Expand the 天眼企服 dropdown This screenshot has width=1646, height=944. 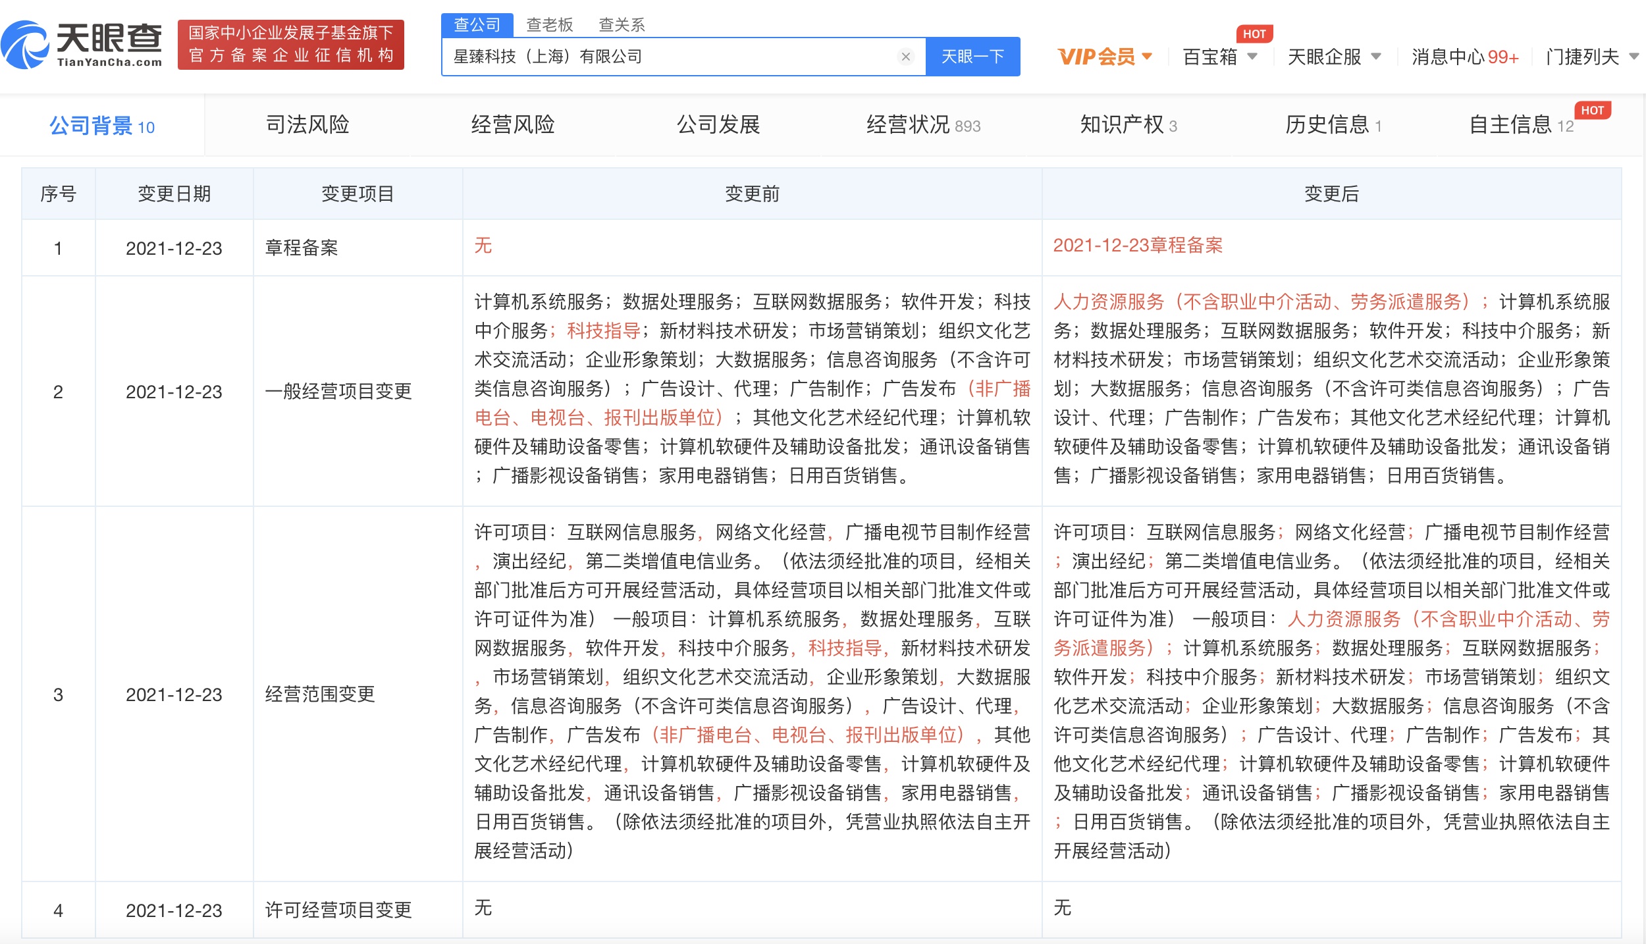click(1334, 57)
